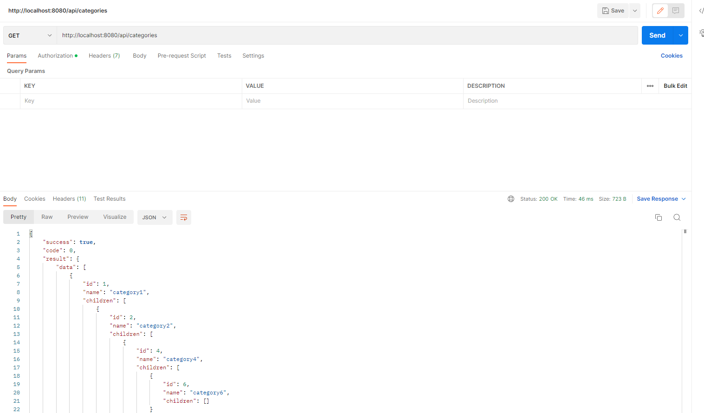704x413 pixels.
Task: Select the Params tab
Action: click(17, 56)
